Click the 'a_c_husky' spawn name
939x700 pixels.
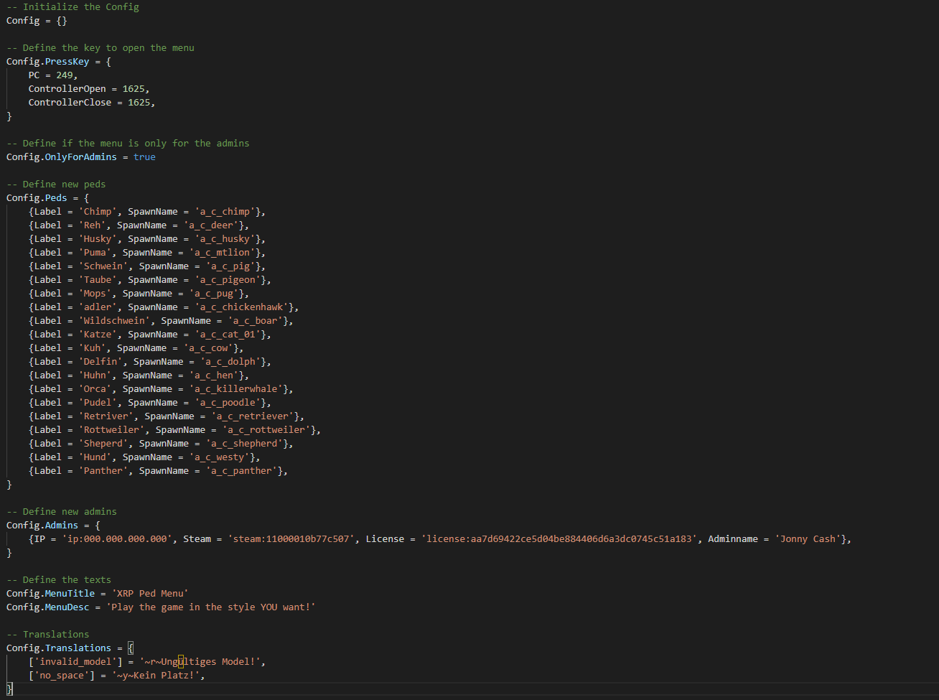click(x=225, y=238)
